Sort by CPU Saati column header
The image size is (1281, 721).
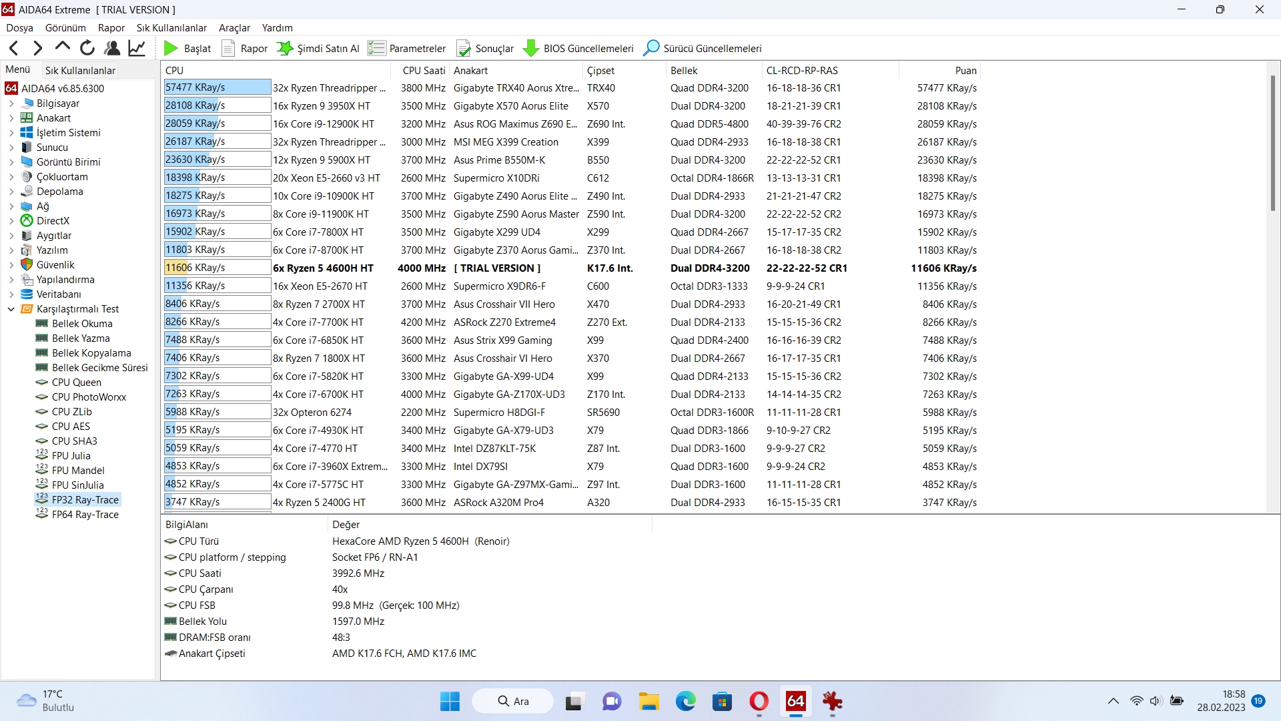[x=419, y=70]
